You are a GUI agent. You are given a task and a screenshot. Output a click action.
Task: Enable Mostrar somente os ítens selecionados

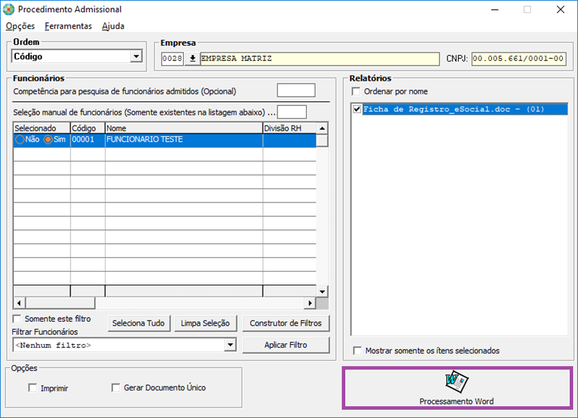(357, 350)
